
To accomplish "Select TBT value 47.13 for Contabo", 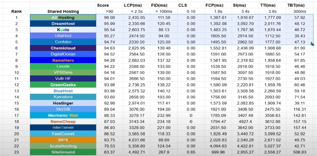I will pyautogui.click(x=300, y=42).
